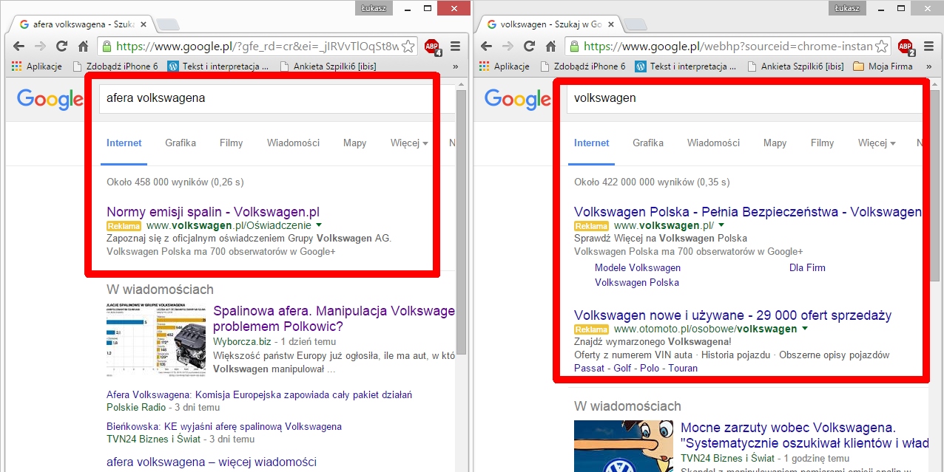The height and width of the screenshot is (472, 944).
Task: Open Aplikacje shortcut in right bookmarks bar
Action: pos(505,66)
